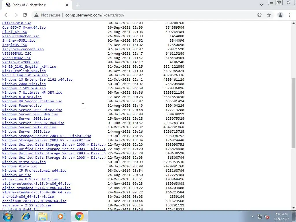Open the OpenBSD-7.0-amd64.iso link
The height and width of the screenshot is (222, 296).
(x=24, y=27)
